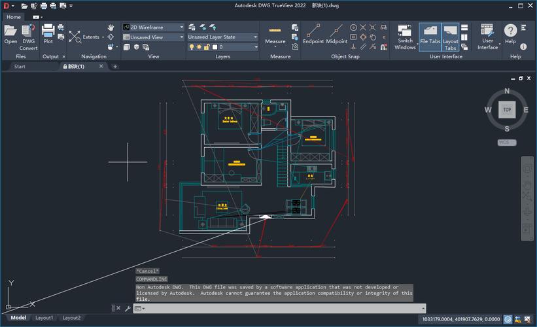
Task: Select the Home ribbon tab
Action: point(14,17)
